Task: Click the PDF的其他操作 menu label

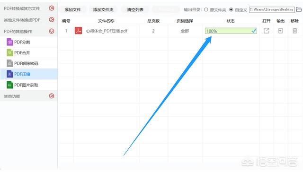Action: (18, 32)
